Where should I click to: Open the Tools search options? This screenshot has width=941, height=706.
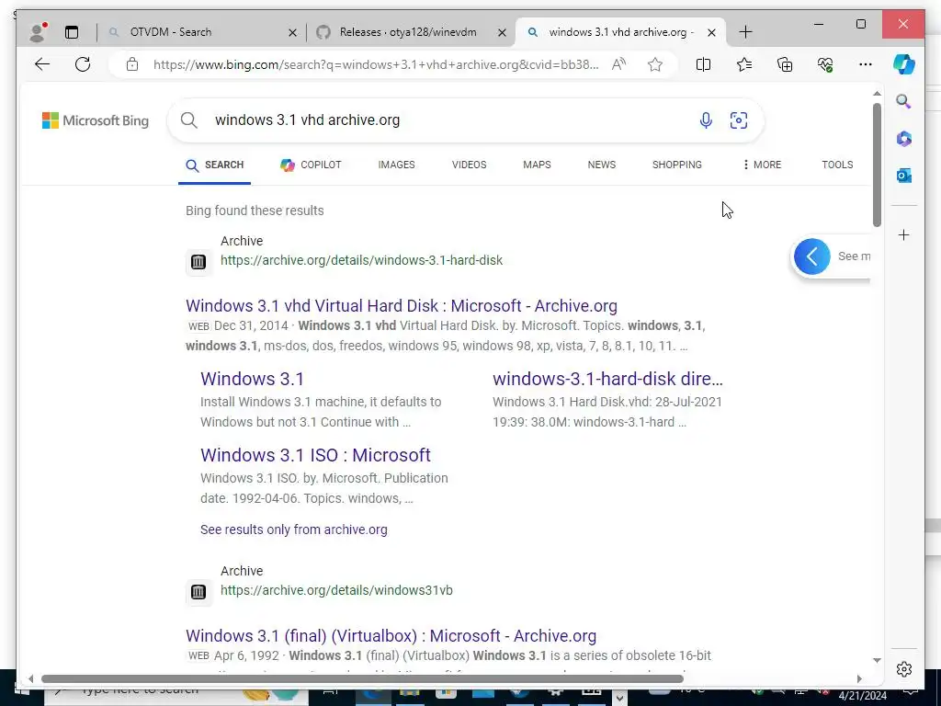[x=837, y=165]
